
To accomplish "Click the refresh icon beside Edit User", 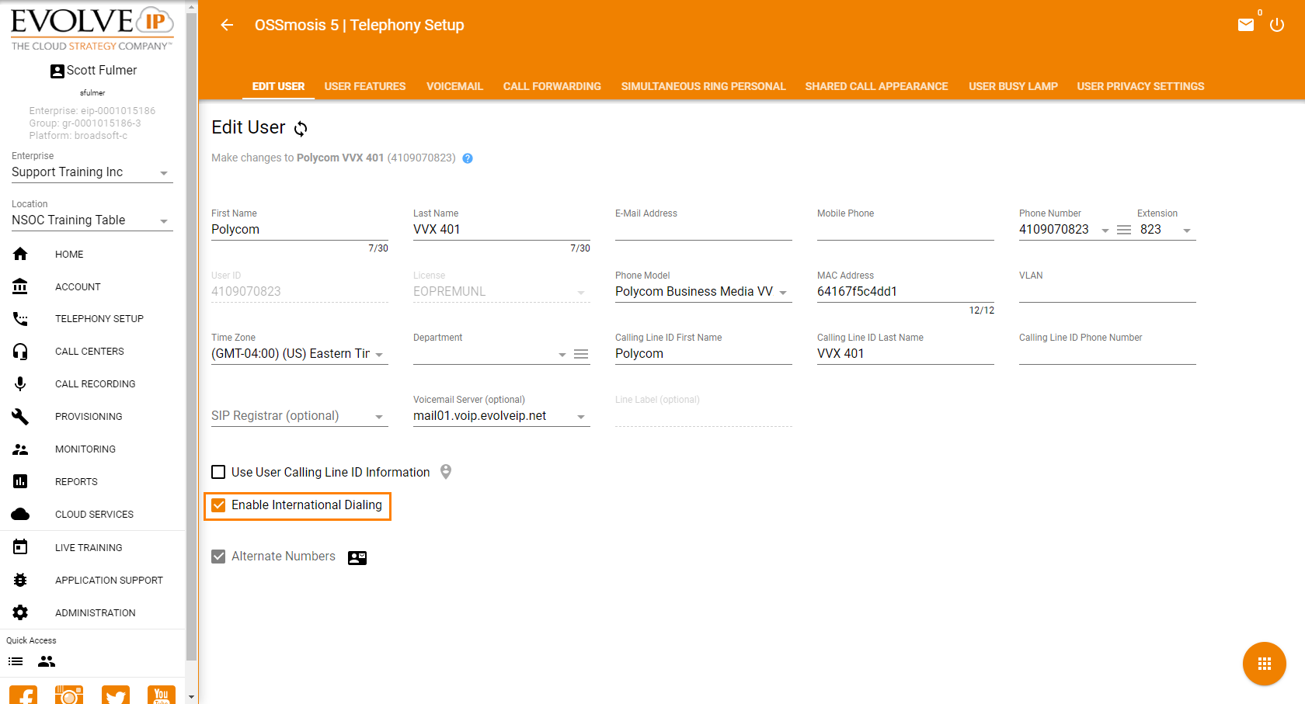I will pos(301,128).
